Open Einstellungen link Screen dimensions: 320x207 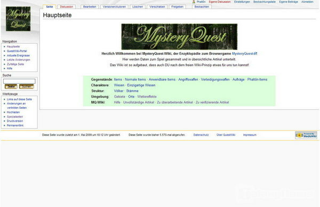click(242, 2)
